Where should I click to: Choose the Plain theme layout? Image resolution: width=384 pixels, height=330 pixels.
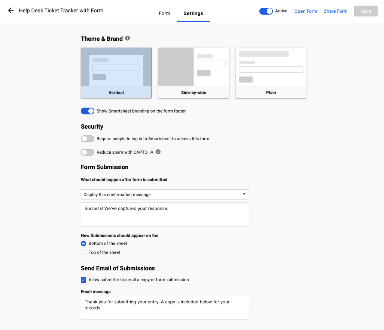271,73
